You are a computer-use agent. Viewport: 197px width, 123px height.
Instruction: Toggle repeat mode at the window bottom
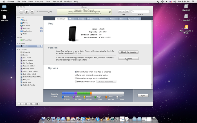(x=31, y=104)
